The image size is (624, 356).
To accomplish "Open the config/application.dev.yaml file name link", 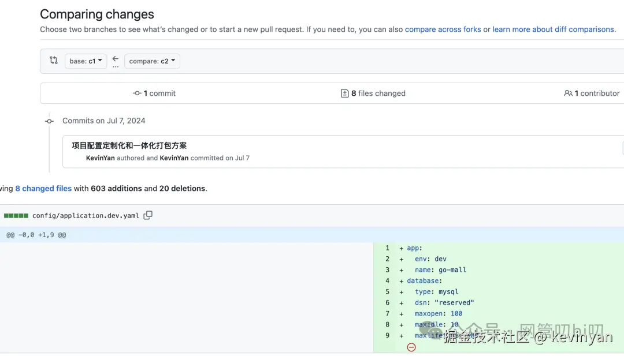I will pos(86,216).
